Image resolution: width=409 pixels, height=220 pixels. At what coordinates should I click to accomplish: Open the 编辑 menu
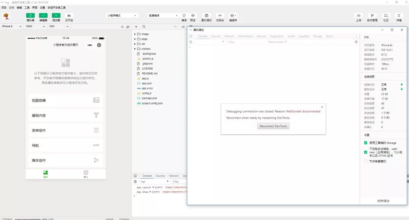tap(19, 8)
